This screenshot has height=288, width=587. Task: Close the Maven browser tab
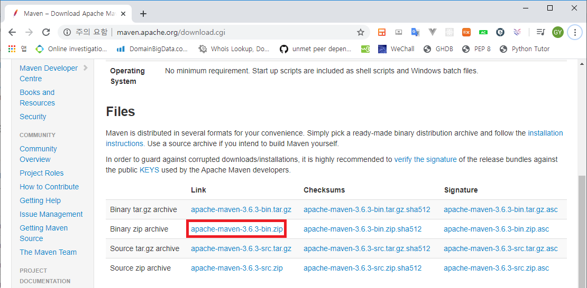124,13
